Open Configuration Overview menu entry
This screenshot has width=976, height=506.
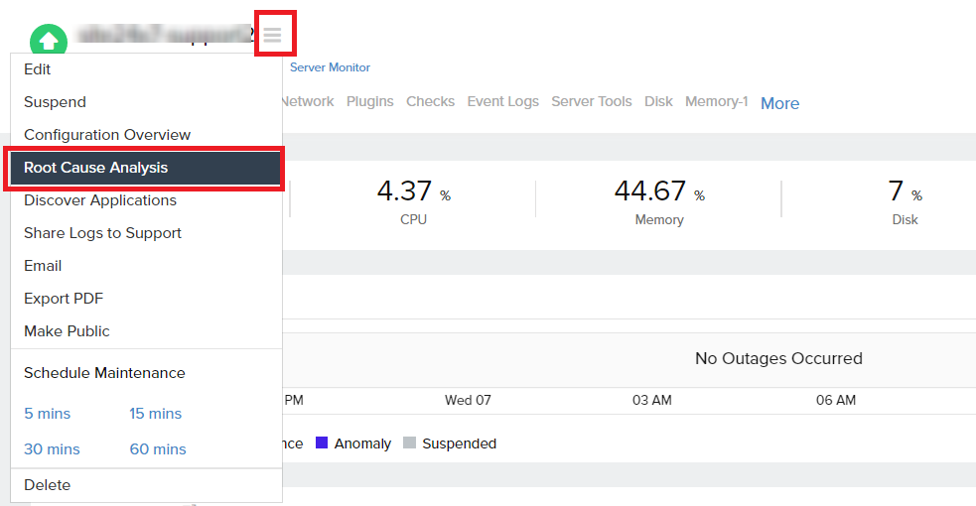(x=146, y=135)
